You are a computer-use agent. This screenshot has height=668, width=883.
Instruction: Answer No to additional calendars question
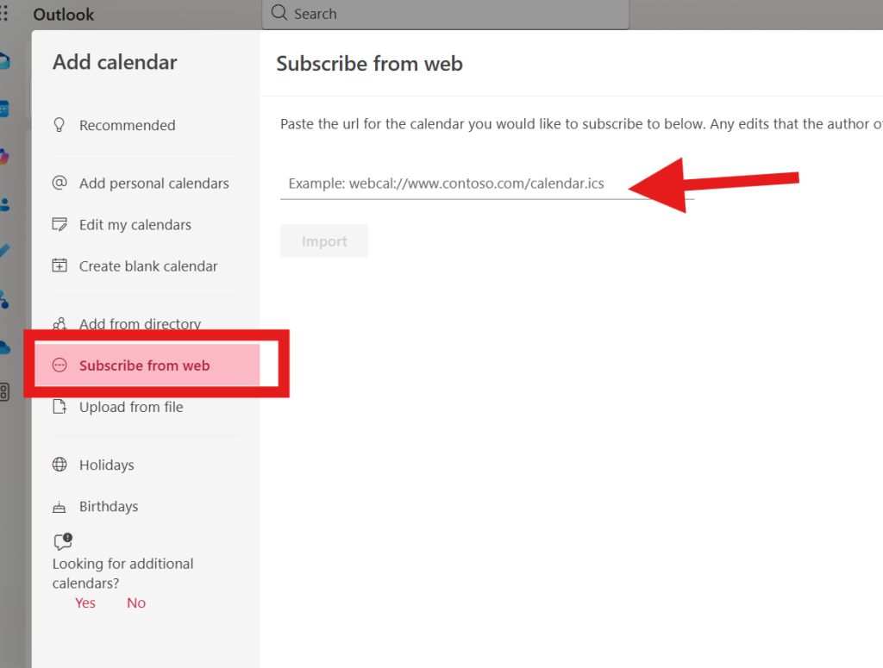[136, 602]
